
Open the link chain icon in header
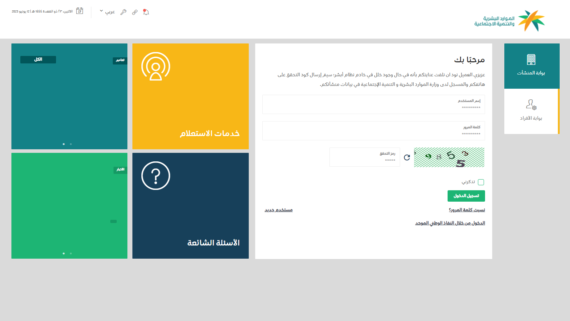[135, 12]
